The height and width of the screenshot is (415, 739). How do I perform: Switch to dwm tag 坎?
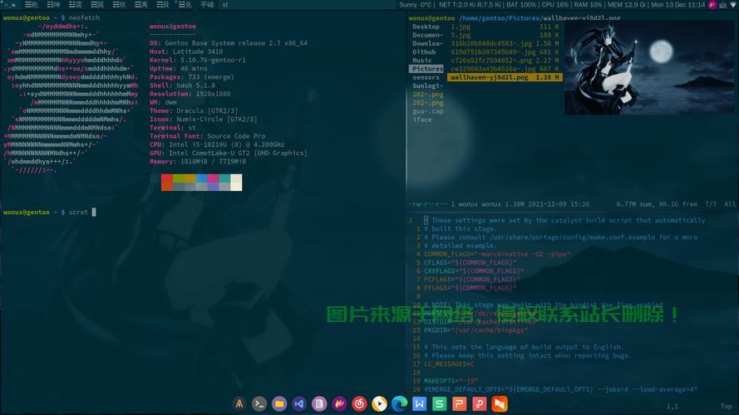click(119, 5)
